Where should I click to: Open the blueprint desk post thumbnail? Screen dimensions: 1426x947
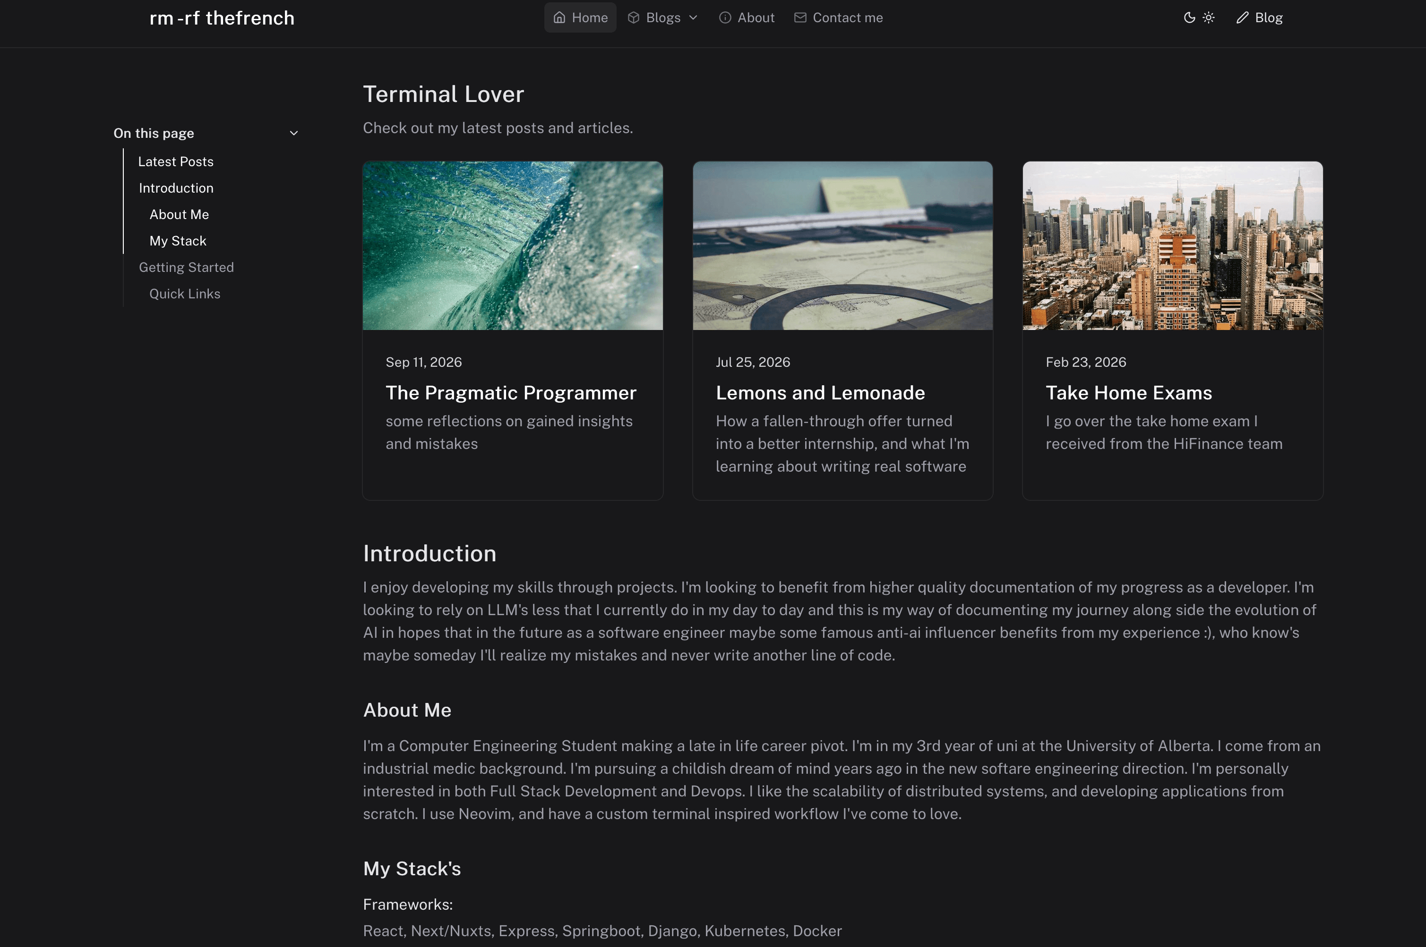842,246
